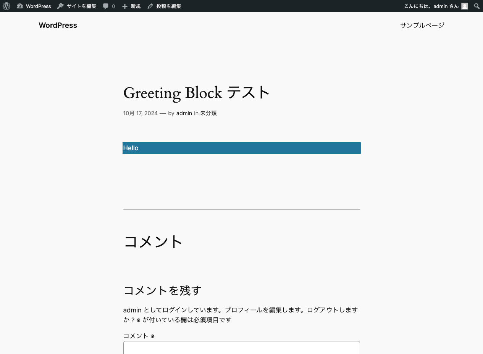Open the WordPress site name admin bar item
The height and width of the screenshot is (354, 483).
pos(34,6)
